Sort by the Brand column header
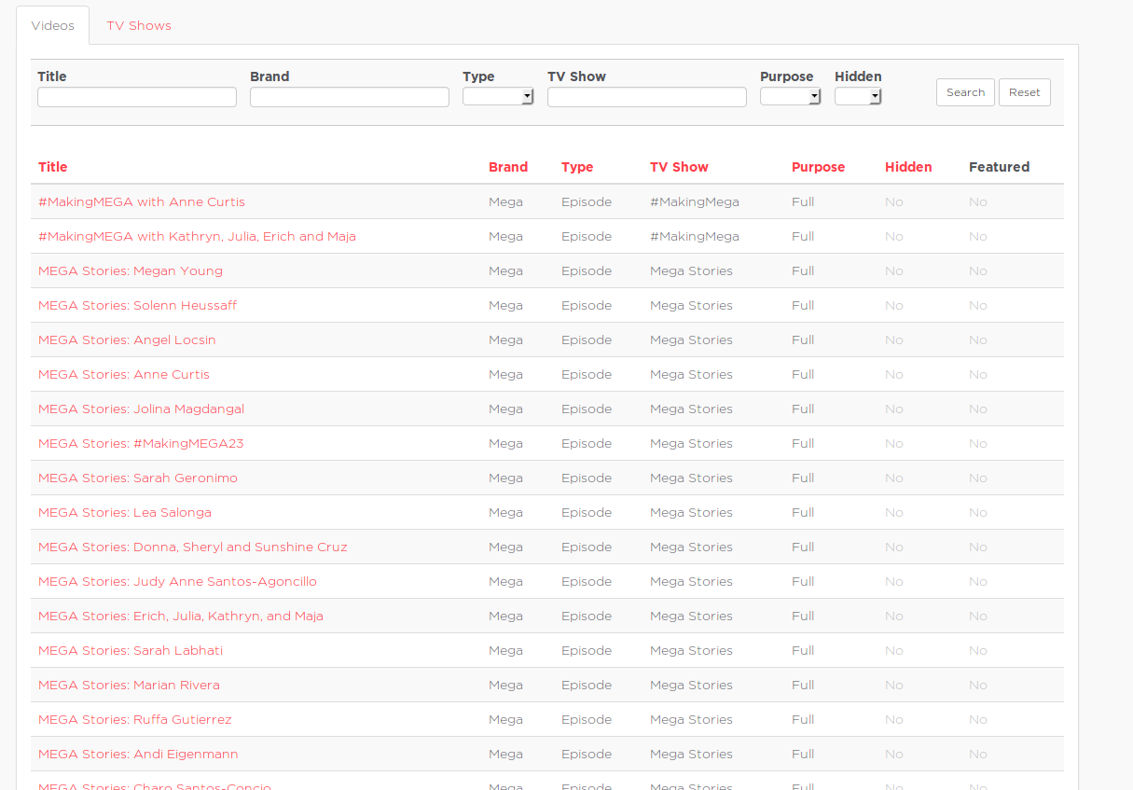 click(x=508, y=167)
